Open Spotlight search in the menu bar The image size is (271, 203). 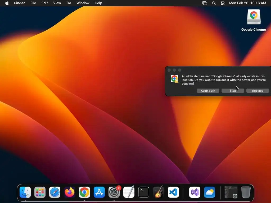(214, 3)
